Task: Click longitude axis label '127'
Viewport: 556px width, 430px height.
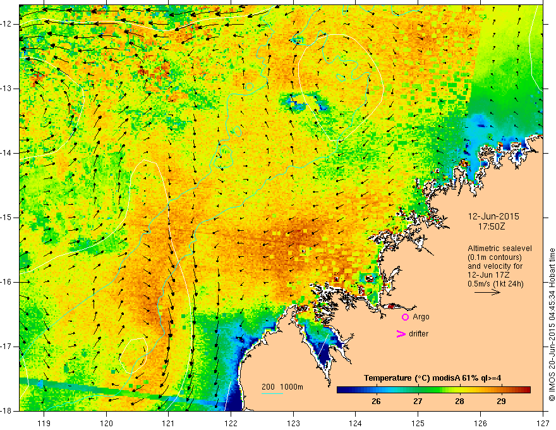Action: (543, 423)
